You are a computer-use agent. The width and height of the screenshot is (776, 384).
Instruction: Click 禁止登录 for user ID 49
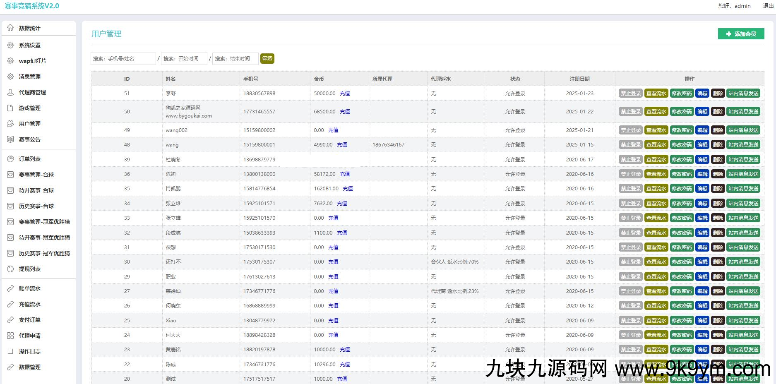(x=630, y=130)
